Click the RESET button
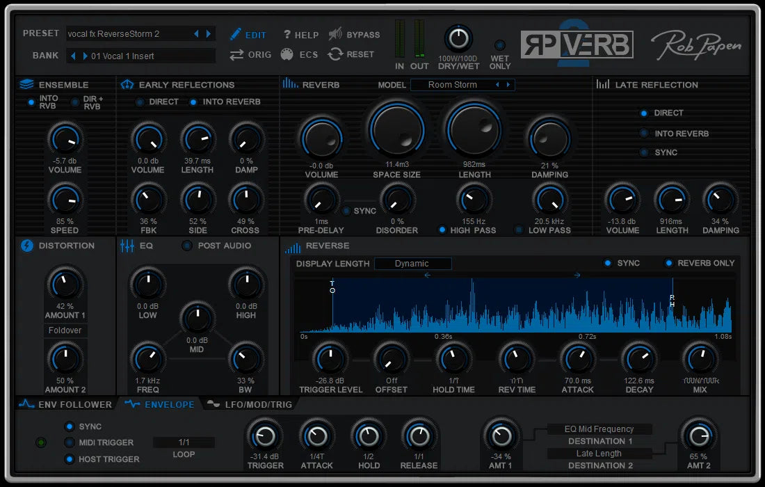 pyautogui.click(x=351, y=54)
